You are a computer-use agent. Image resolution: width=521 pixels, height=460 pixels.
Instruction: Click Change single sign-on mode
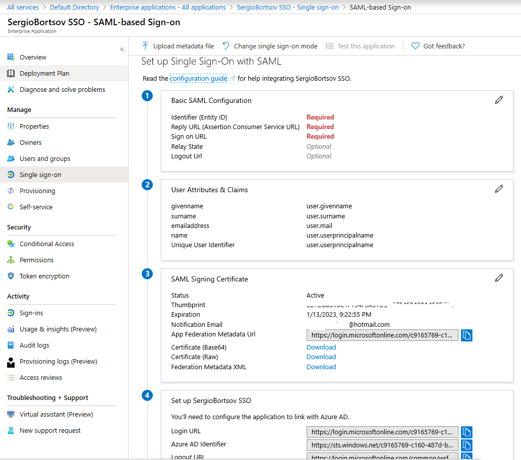(270, 46)
